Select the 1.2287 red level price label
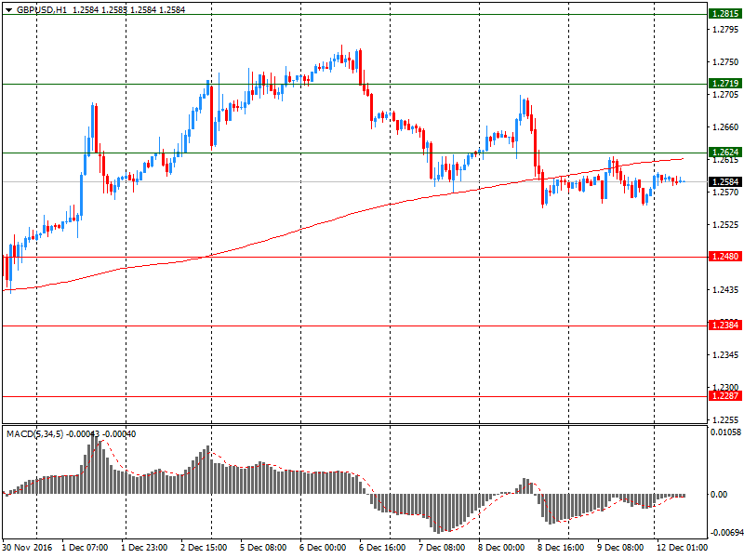This screenshot has height=558, width=744. (x=725, y=396)
